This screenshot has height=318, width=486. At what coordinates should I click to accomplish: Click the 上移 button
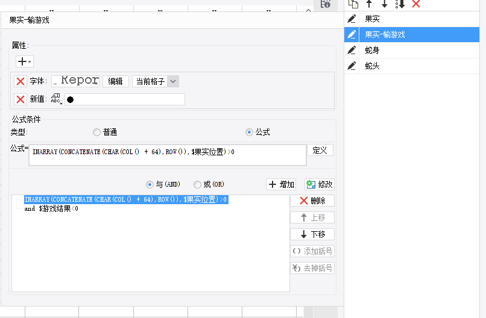coord(312,217)
